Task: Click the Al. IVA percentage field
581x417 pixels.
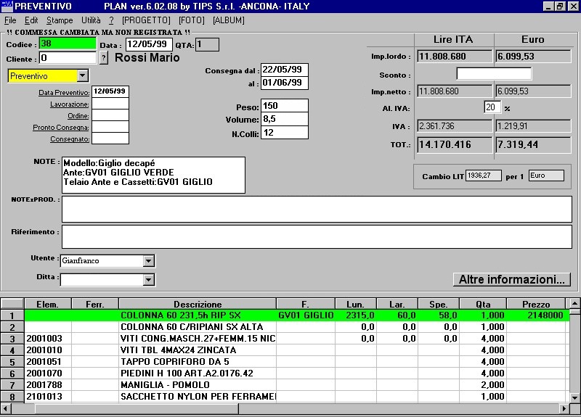Action: pyautogui.click(x=492, y=107)
